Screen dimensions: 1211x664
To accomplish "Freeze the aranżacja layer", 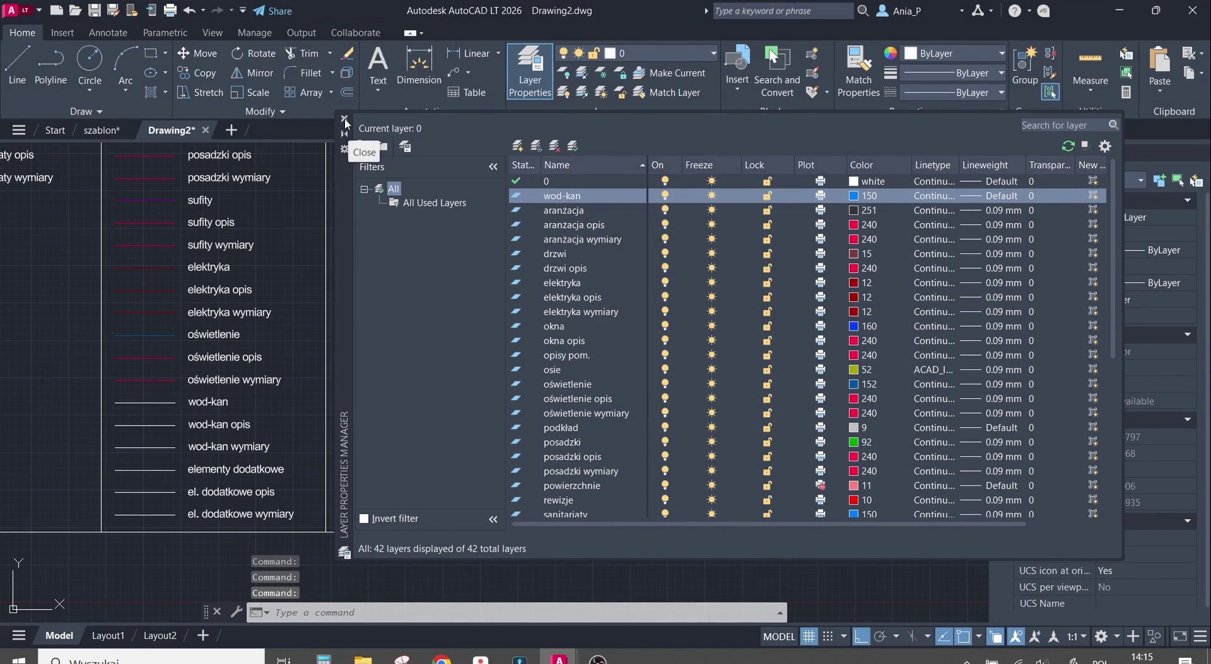I will pos(711,210).
